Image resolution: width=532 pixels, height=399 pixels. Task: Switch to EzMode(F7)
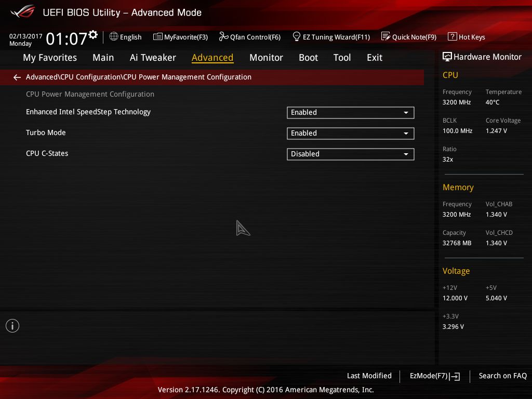[435, 376]
